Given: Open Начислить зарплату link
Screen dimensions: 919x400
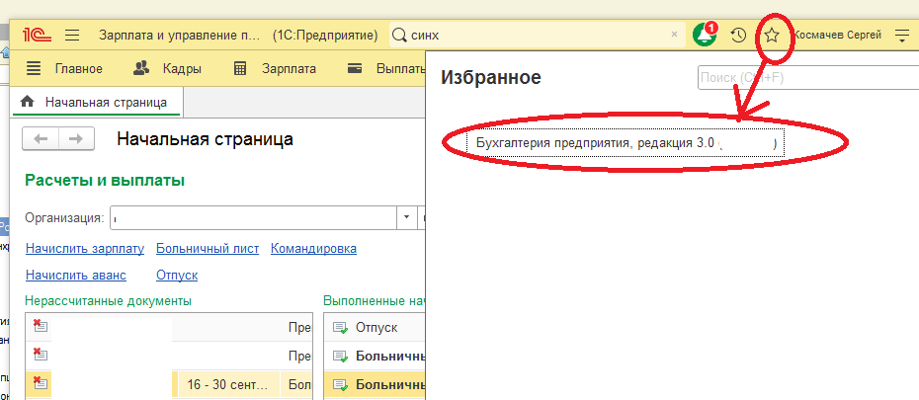Looking at the screenshot, I should [85, 248].
